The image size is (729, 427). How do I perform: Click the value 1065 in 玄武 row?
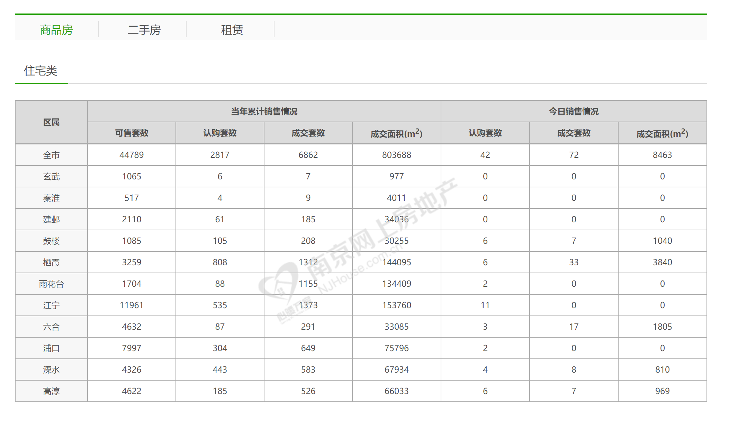(132, 176)
